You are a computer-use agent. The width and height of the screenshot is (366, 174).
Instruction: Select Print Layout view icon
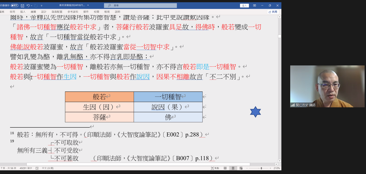point(233,168)
